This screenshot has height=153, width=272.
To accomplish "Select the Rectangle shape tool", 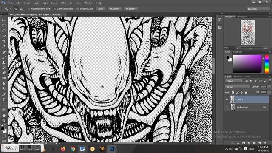I will pos(4,110).
